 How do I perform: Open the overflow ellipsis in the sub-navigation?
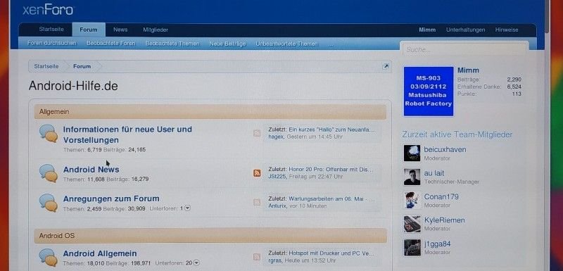click(x=331, y=44)
